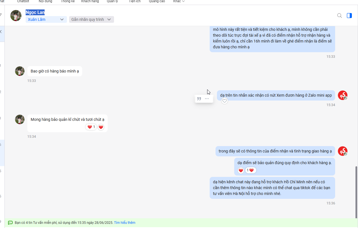This screenshot has width=358, height=228.
Task: Open the 'Chatbot' top navigation tab
Action: (x=23, y=1)
